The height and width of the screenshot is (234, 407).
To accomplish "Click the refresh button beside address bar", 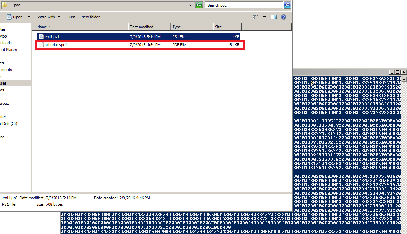I will pyautogui.click(x=199, y=5).
